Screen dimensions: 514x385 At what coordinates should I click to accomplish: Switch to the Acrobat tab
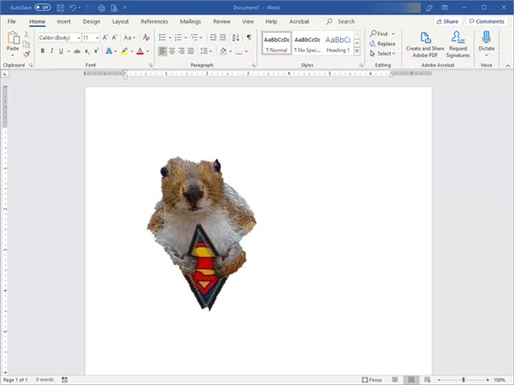[x=299, y=21]
